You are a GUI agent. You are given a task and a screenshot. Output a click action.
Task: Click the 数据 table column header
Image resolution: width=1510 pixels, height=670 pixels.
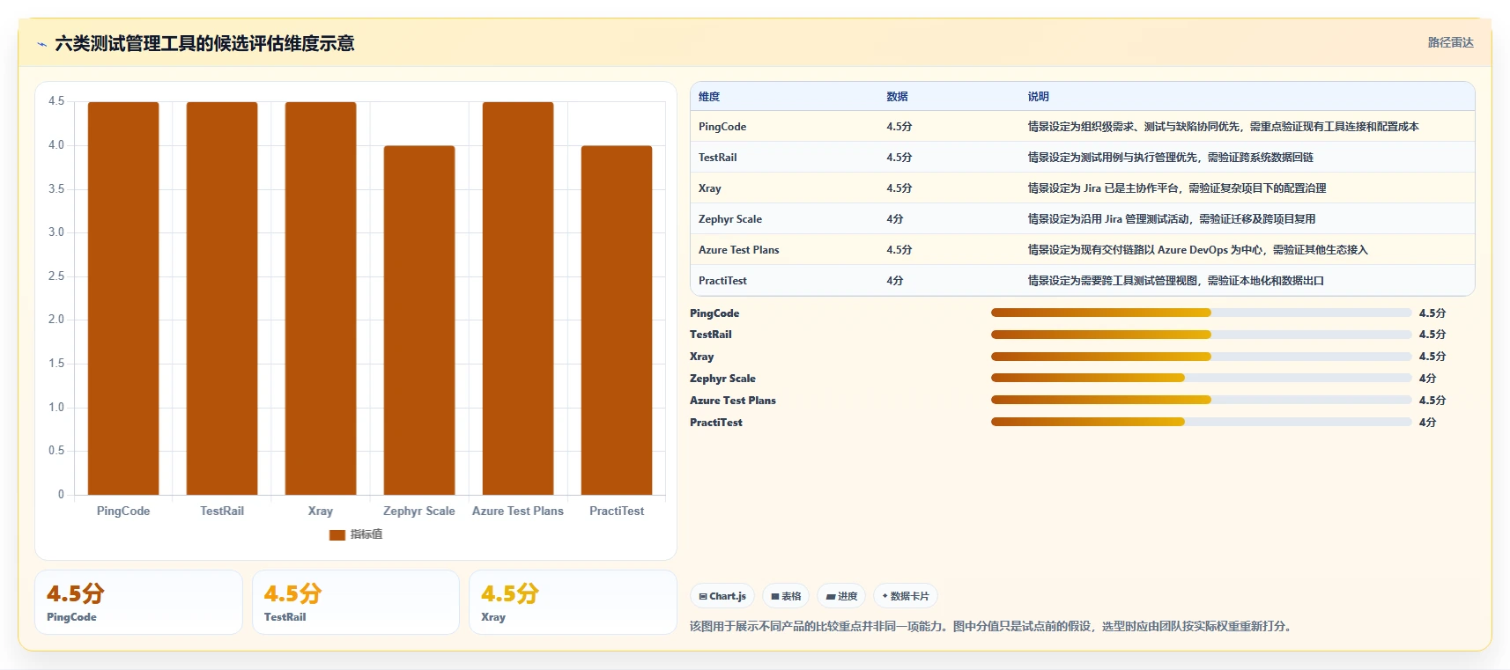pos(897,97)
